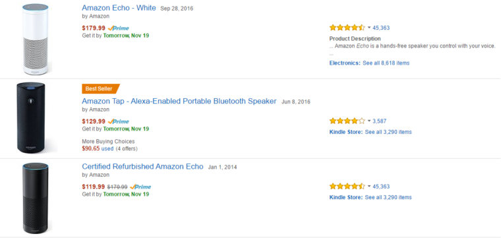Expand rating dropdown arrow for refurbished Echo

pos(369,187)
